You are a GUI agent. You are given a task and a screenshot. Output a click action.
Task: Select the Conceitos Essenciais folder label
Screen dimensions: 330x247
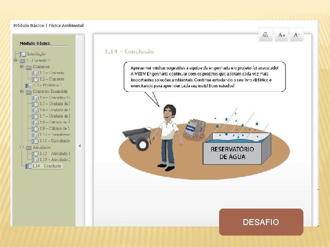point(50,91)
